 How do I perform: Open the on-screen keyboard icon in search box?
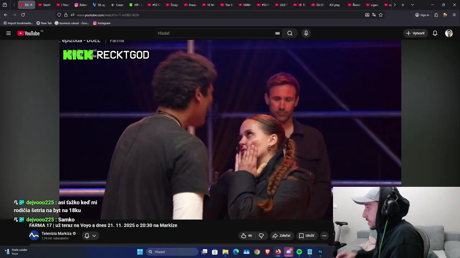[277, 33]
